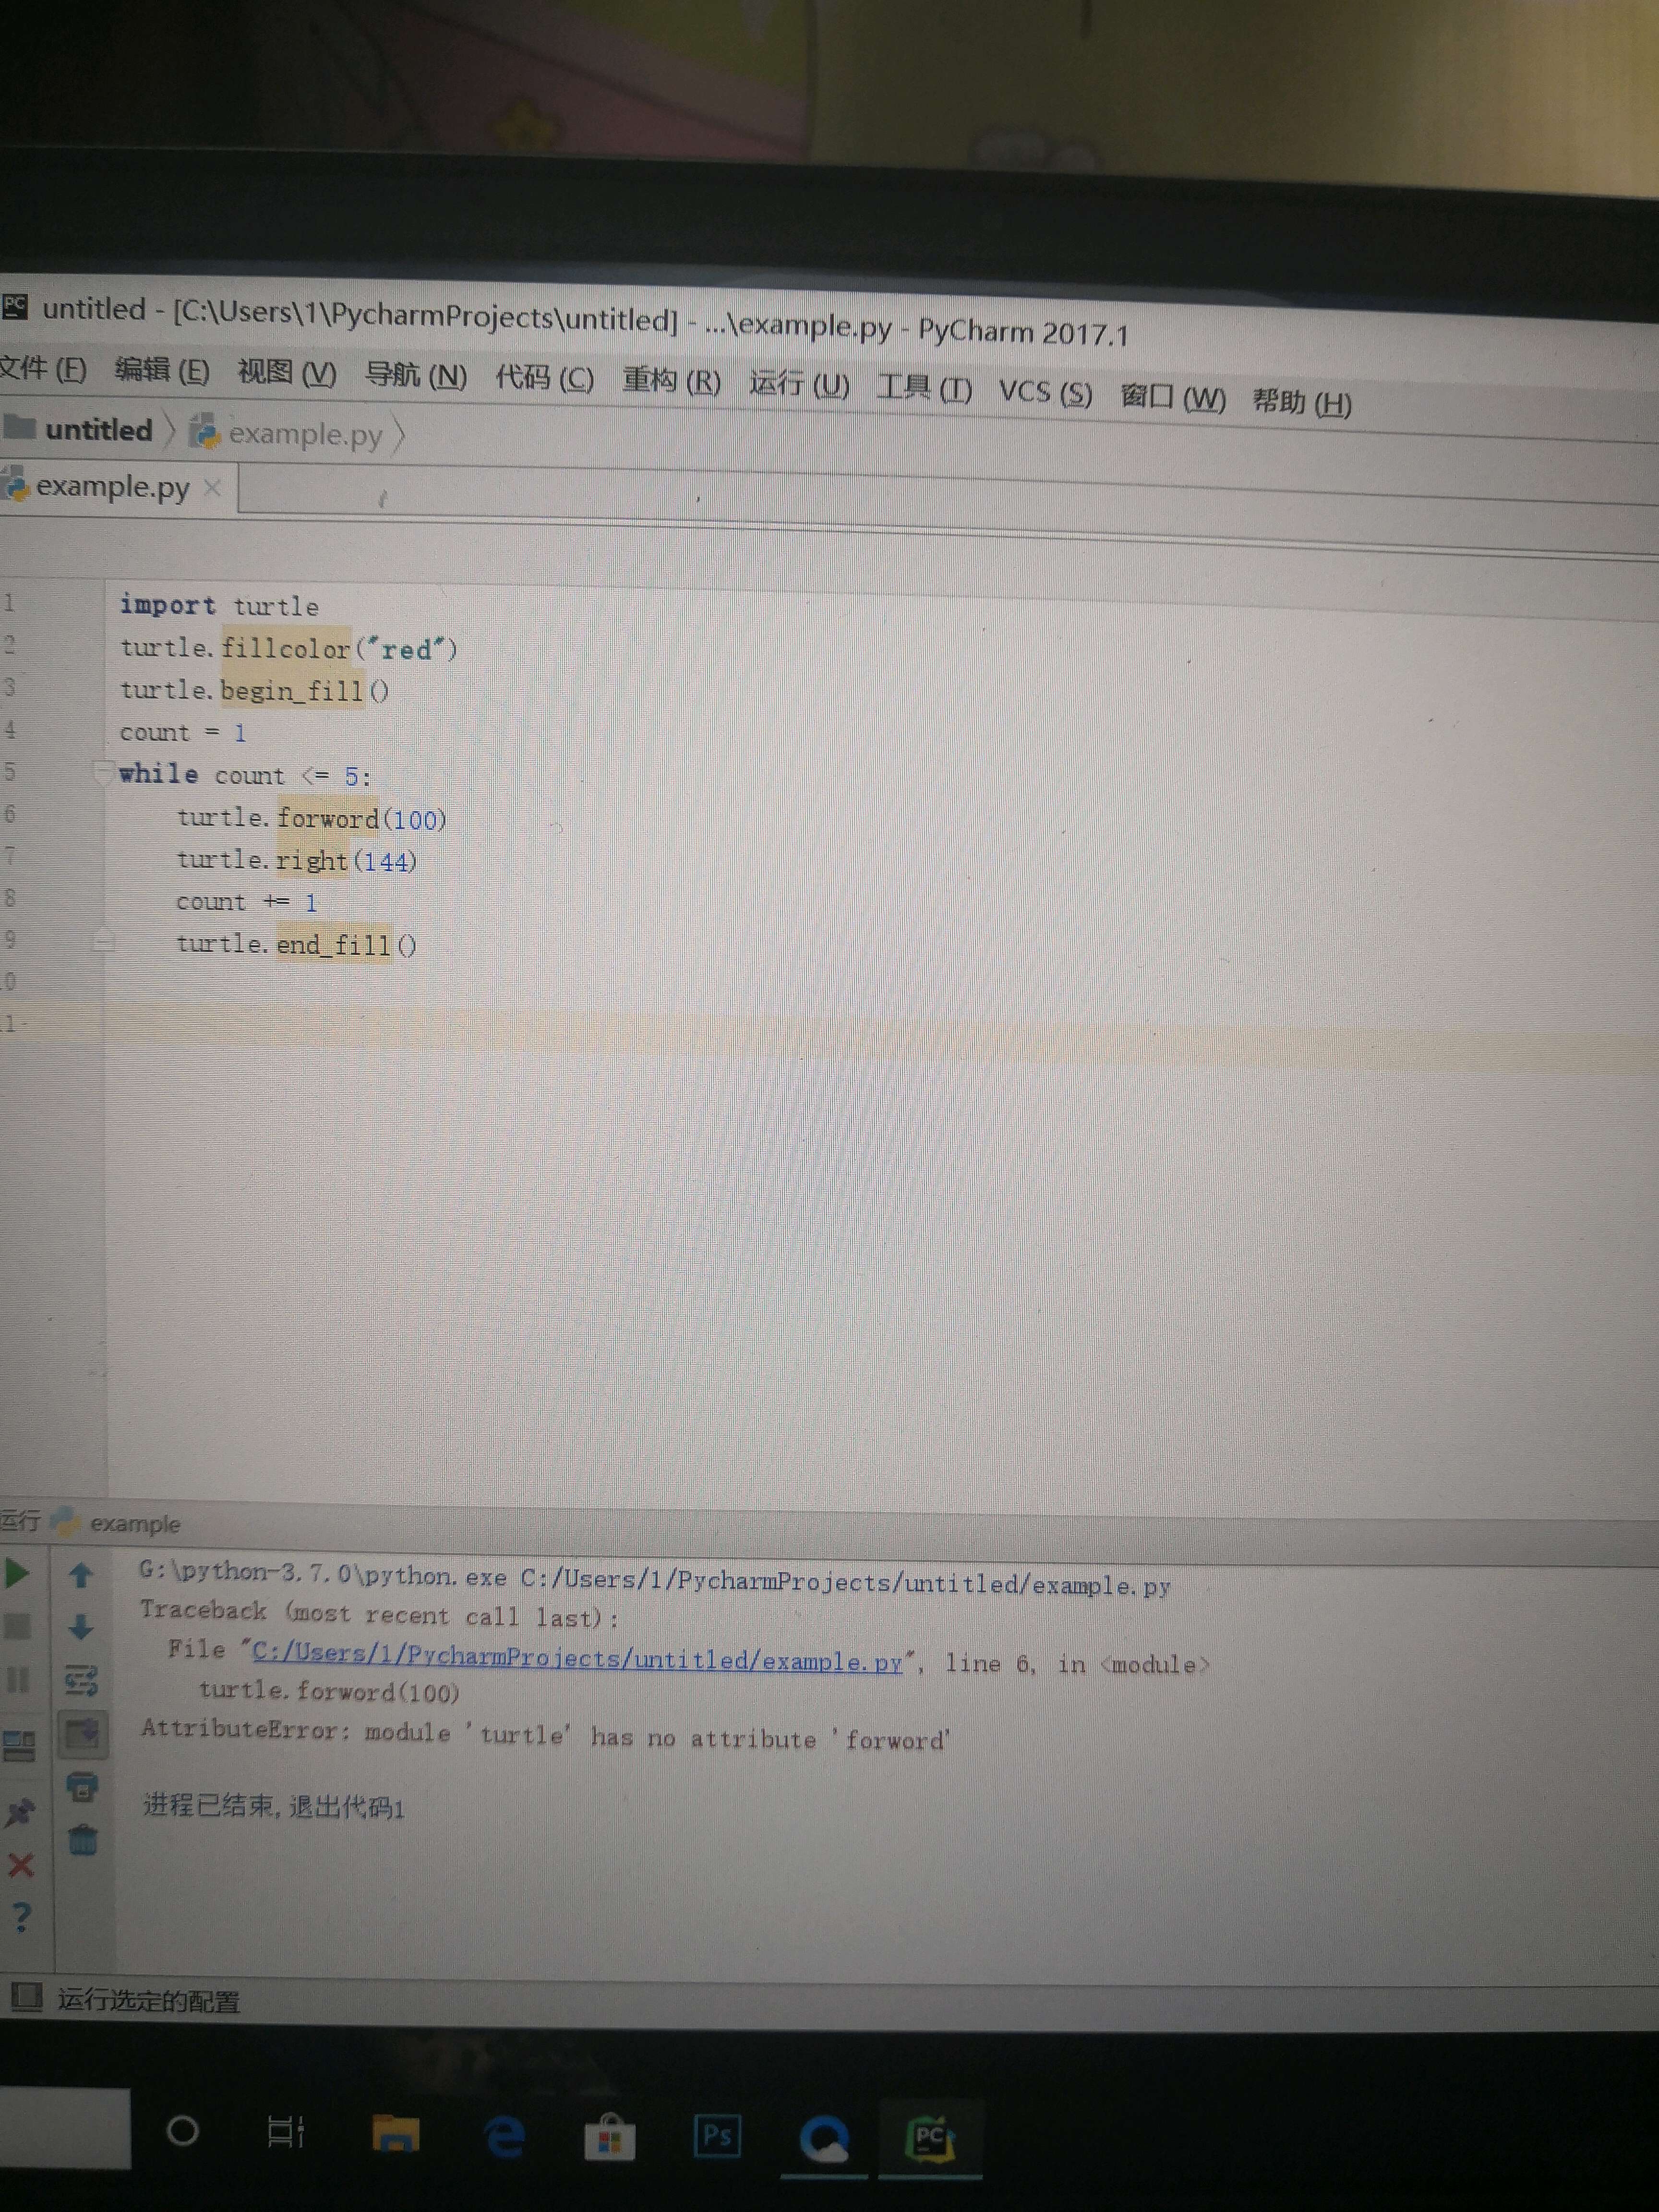Image resolution: width=1659 pixels, height=2212 pixels.
Task: Open the example.py traceback file link
Action: coord(577,1657)
